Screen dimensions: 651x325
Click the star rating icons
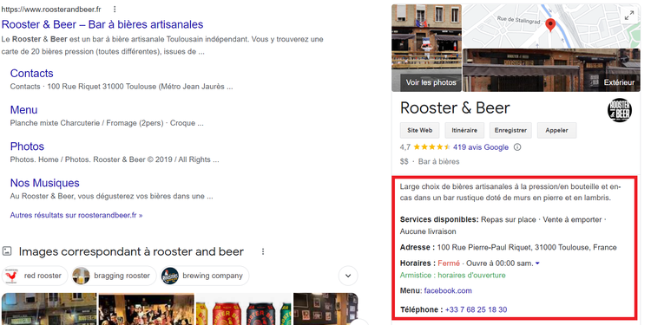click(x=431, y=147)
